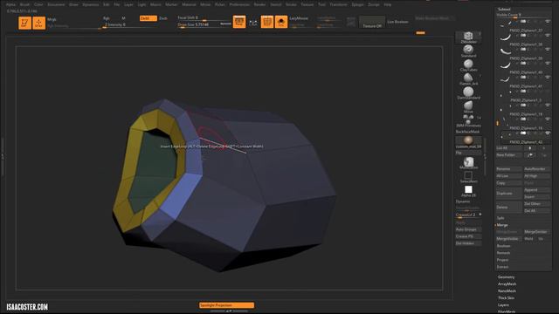Activate the Edit mode button
This screenshot has width=559, height=314.
point(24,23)
